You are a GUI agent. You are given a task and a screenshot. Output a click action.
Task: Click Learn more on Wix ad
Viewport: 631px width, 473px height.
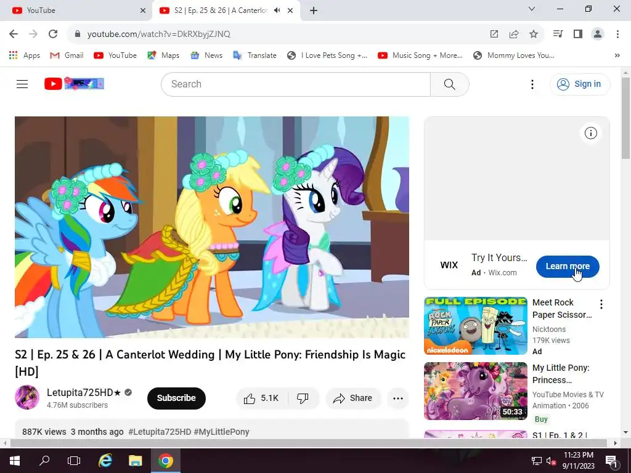click(x=568, y=266)
